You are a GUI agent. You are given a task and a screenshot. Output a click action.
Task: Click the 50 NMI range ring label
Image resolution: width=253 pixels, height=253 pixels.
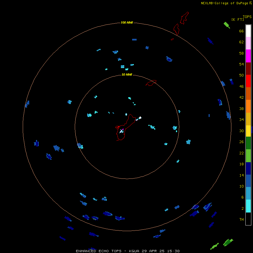[127, 74]
